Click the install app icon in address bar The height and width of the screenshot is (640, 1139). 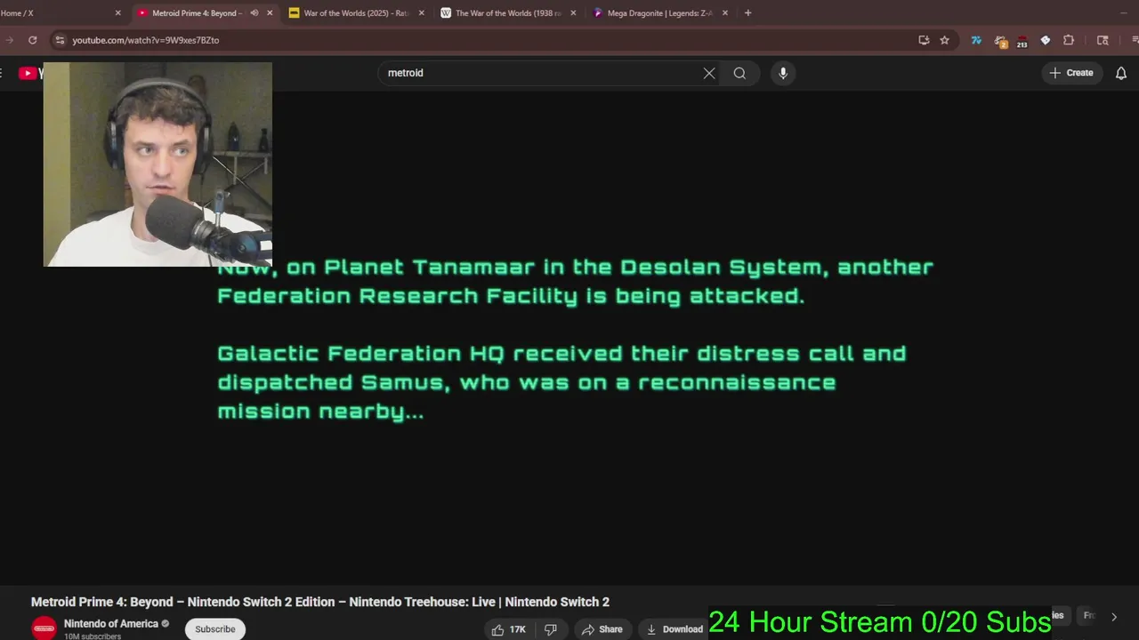coord(924,40)
